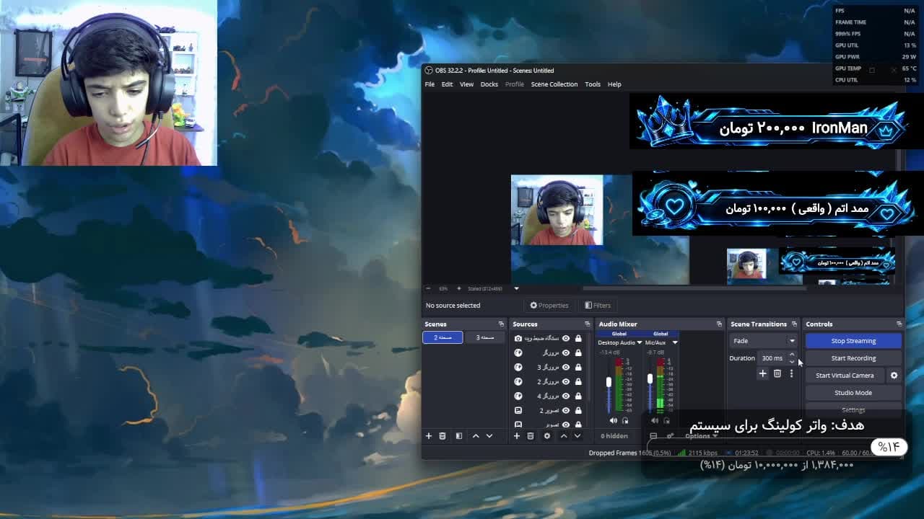Zoom in the preview with plus icon
924x519 pixels.
point(458,288)
